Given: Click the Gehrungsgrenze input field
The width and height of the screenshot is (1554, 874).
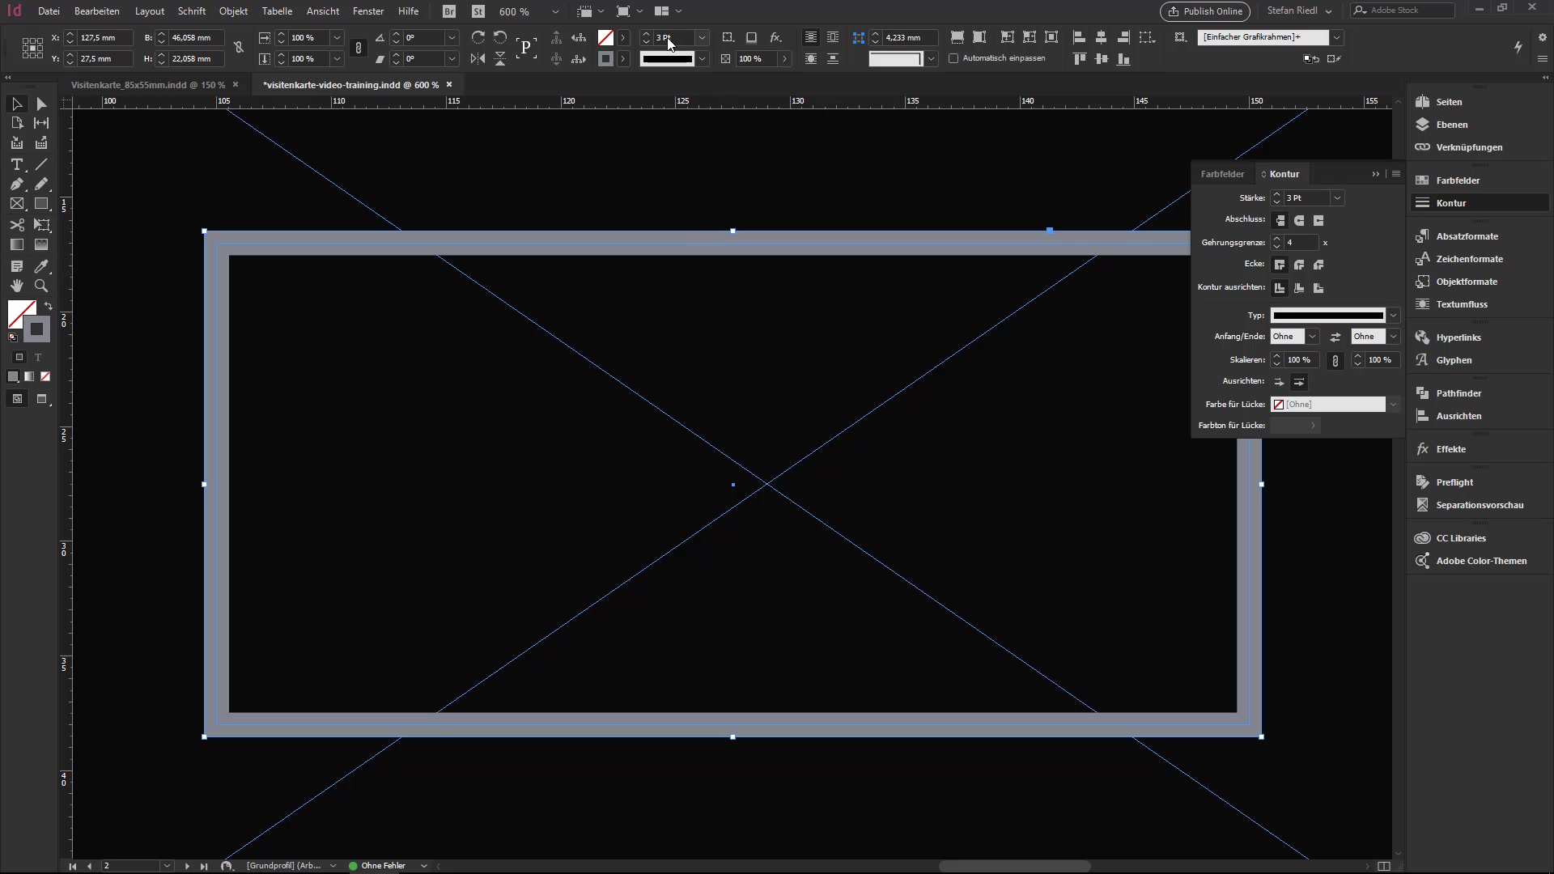Looking at the screenshot, I should (1301, 243).
